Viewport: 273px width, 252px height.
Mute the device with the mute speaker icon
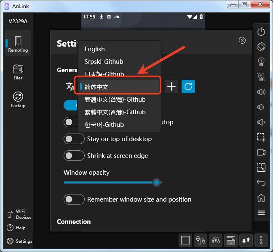(261, 122)
